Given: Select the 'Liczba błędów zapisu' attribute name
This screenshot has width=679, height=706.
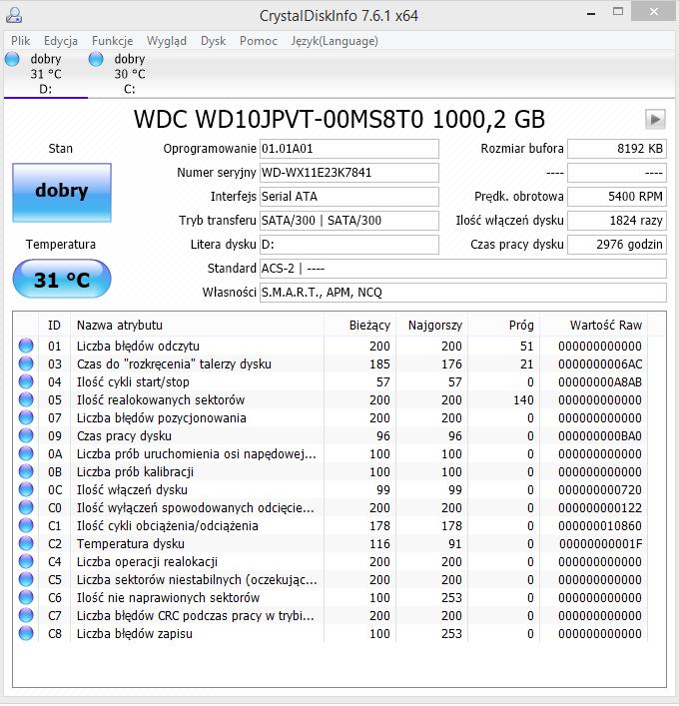Looking at the screenshot, I should coord(135,634).
